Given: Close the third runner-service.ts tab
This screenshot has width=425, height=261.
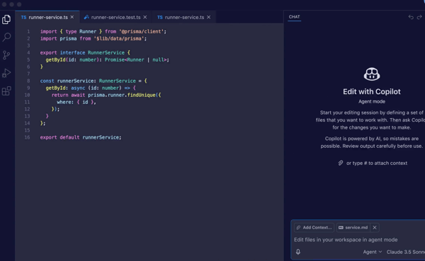Looking at the screenshot, I should (x=208, y=17).
